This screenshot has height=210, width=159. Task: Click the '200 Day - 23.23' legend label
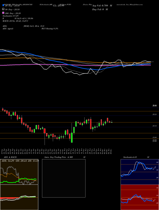(13, 13)
